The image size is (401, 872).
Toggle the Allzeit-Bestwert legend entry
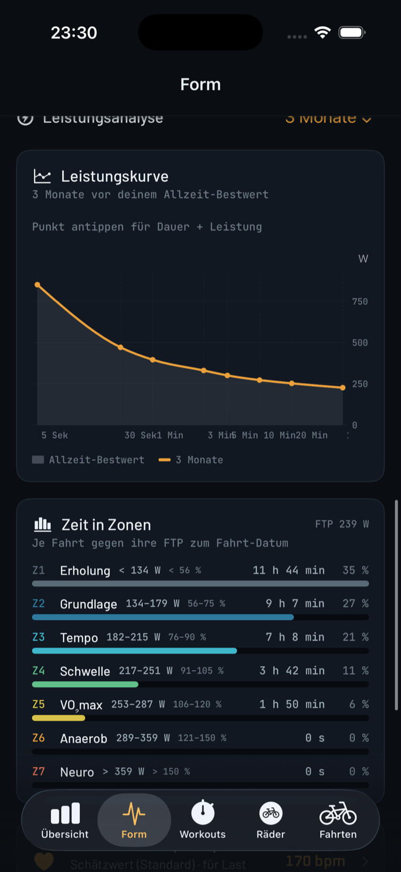click(88, 460)
